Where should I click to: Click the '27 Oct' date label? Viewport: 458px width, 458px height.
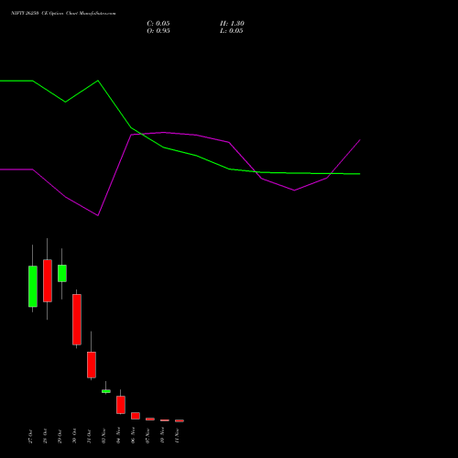[30, 436]
